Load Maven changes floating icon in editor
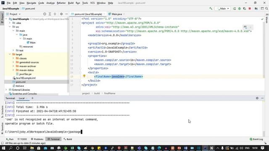This screenshot has width=269, height=151. pos(245,27)
